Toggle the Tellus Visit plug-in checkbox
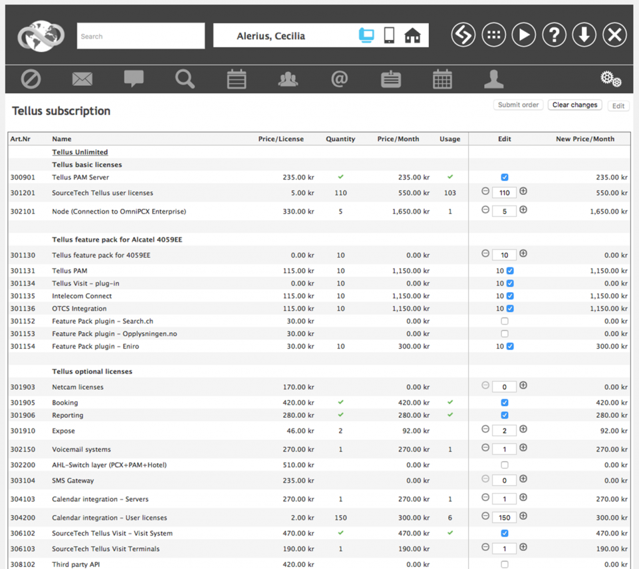This screenshot has height=569, width=639. tap(510, 283)
